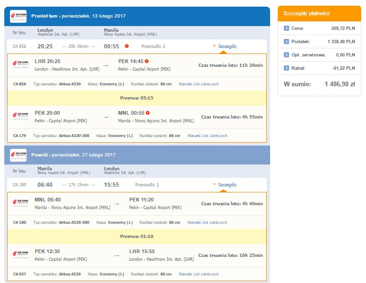This screenshot has width=366, height=283.
Task: Click Air China logo in outbound header
Action: click(18, 16)
